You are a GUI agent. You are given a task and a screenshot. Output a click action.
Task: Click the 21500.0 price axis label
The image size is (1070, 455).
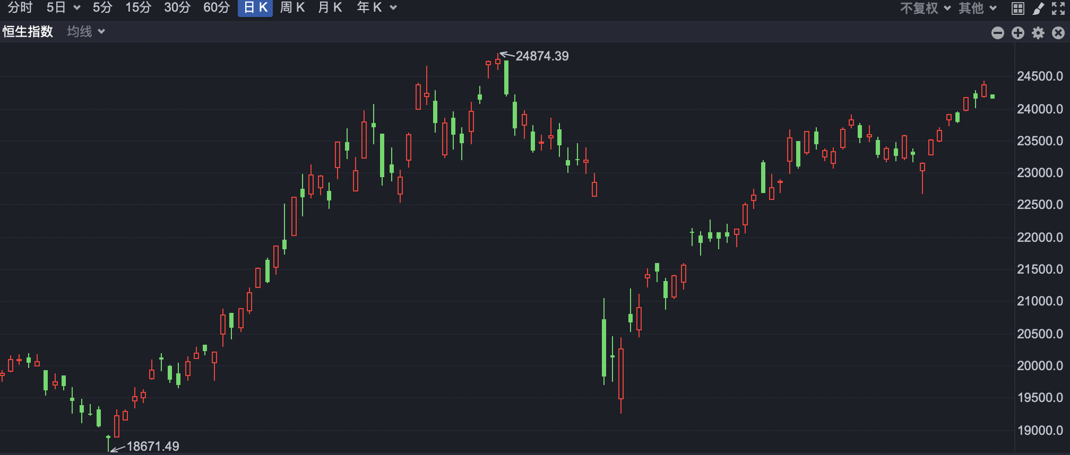(x=1040, y=269)
